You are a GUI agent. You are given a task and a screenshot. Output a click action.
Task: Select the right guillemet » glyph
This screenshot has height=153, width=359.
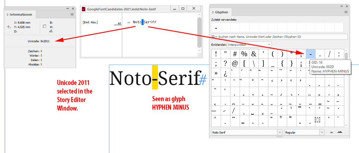pyautogui.click(x=216, y=73)
